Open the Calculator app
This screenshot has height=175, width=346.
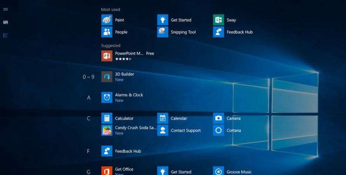[x=118, y=118]
